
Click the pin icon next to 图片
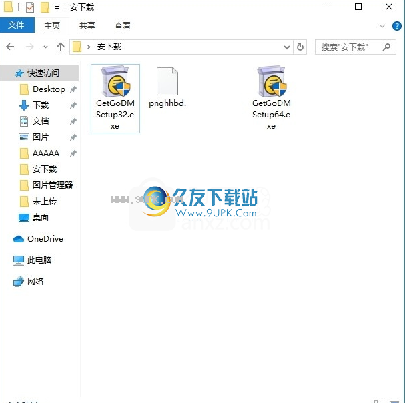(x=73, y=137)
